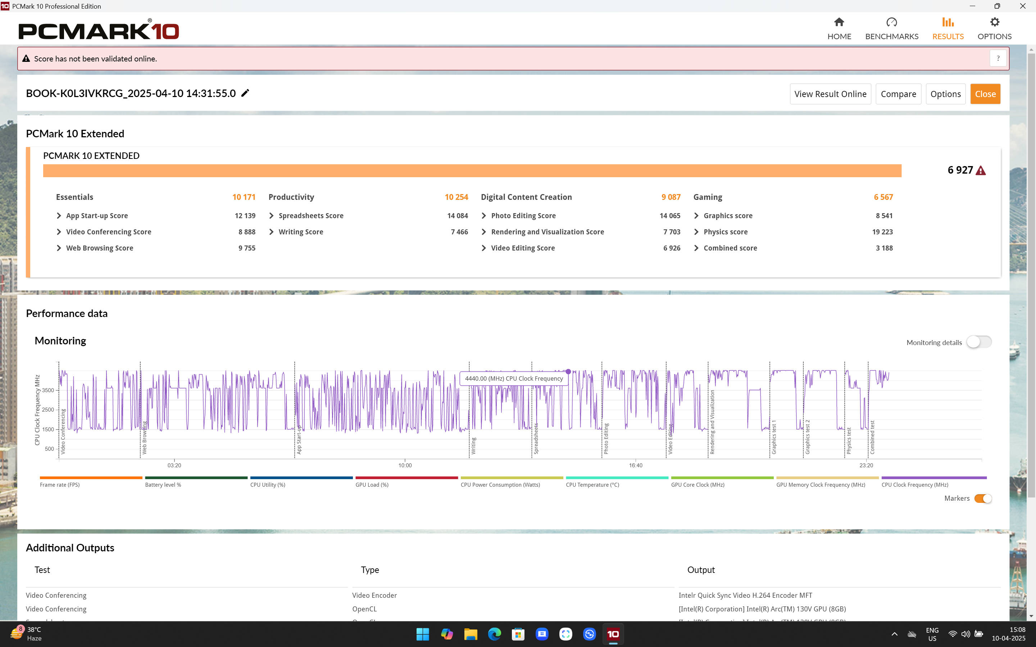The image size is (1036, 647).
Task: Select Battery level % legend swatch
Action: point(196,478)
